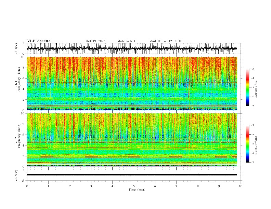Click the '-3' value on upper color bar
This screenshot has height=209, width=271.
pyautogui.click(x=252, y=69)
